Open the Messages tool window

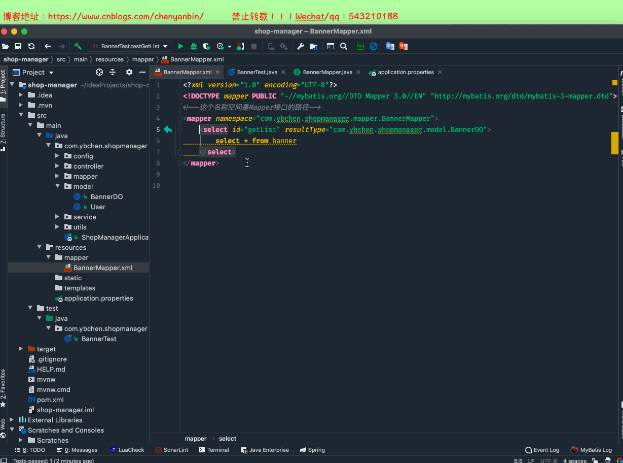tap(77, 450)
